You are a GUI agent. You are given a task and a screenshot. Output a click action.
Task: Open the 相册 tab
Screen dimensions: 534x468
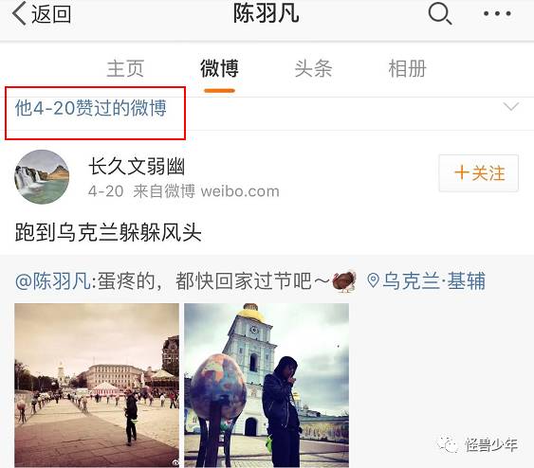point(407,68)
